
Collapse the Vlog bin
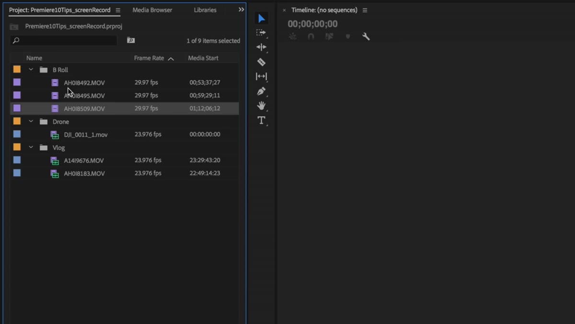pos(31,147)
